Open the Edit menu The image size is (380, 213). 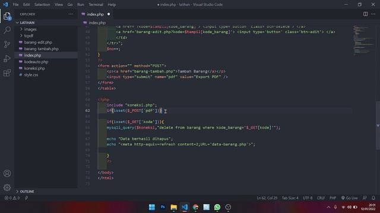26,4
